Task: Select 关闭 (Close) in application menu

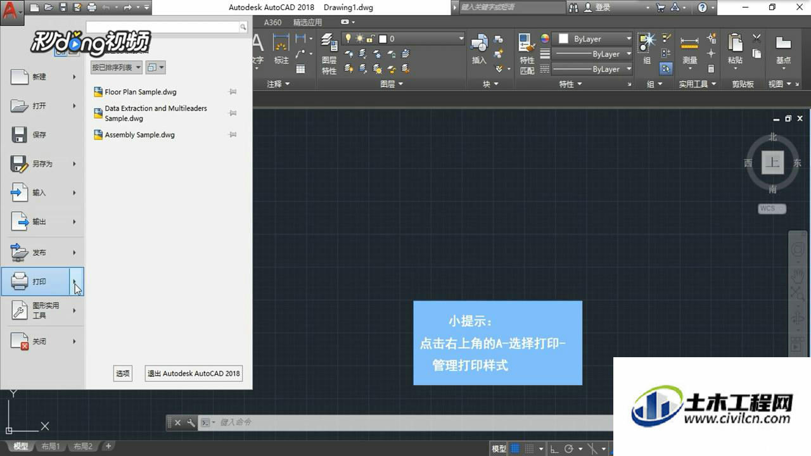Action: click(42, 341)
